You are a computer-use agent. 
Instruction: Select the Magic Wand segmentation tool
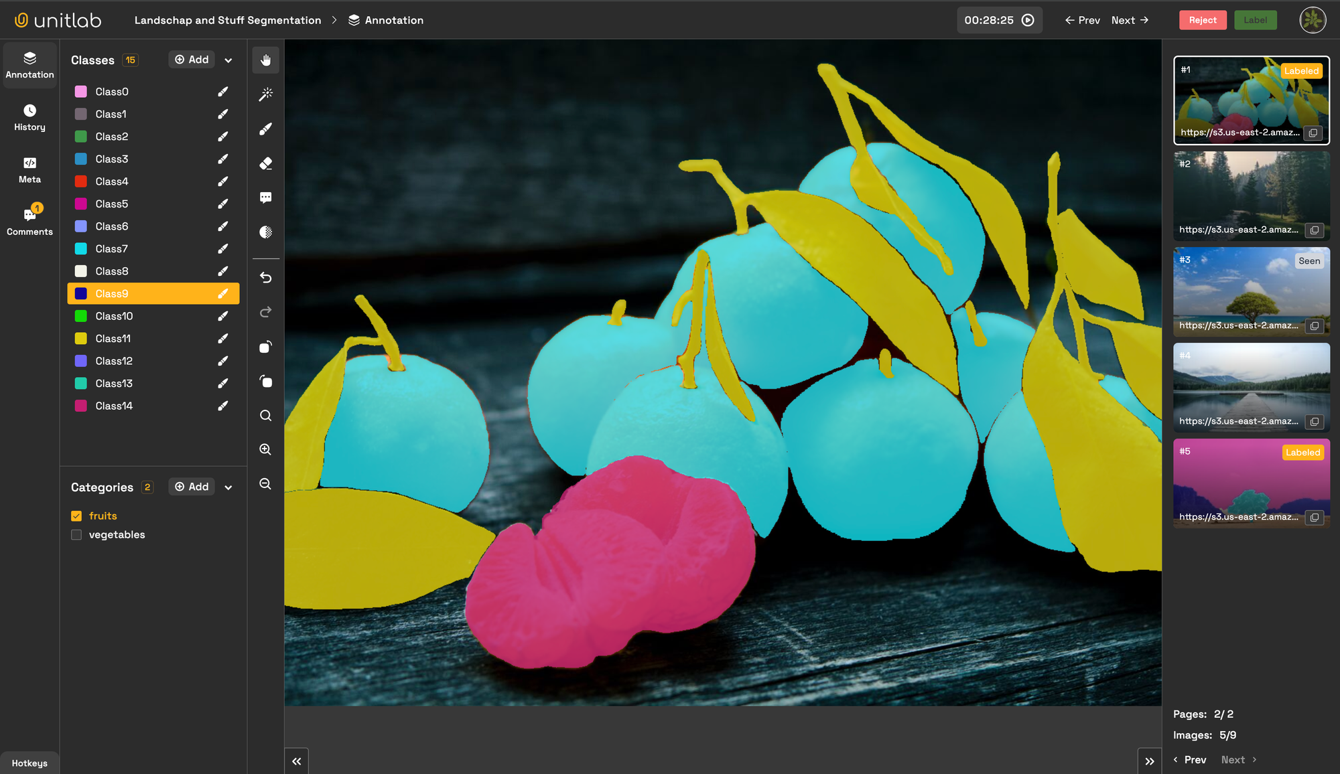[x=265, y=94]
